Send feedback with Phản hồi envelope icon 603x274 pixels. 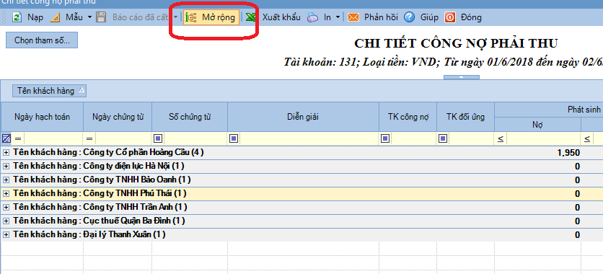(x=353, y=18)
